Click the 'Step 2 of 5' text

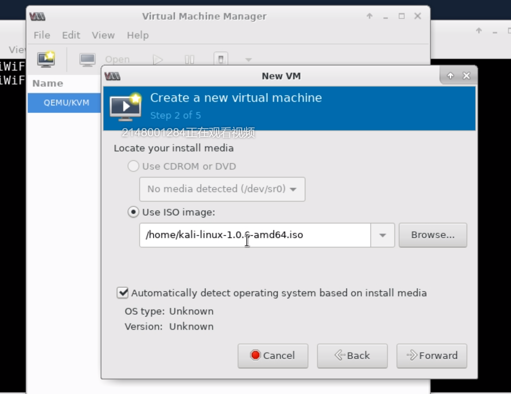coord(176,115)
